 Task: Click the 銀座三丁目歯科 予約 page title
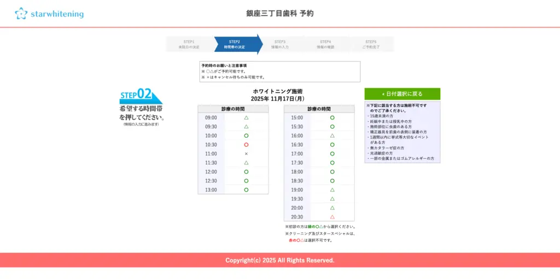tap(280, 14)
